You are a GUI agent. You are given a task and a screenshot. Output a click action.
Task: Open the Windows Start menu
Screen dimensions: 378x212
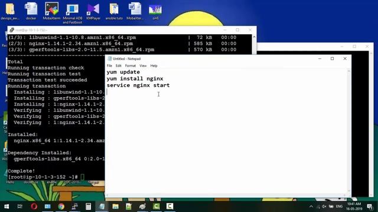coord(6,207)
